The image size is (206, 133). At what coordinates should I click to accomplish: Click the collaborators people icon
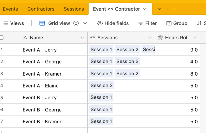[76, 23]
